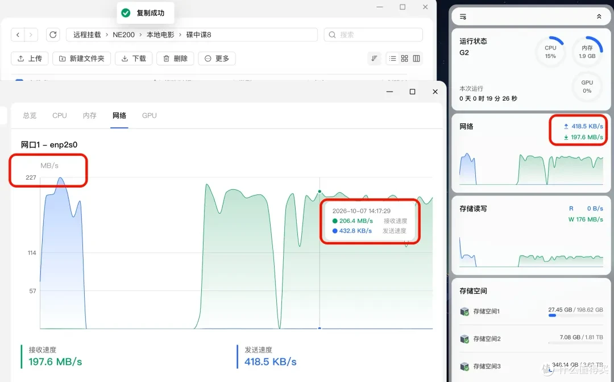This screenshot has height=382, width=614.
Task: Click the 接收速度 197.6 MB/s reading
Action: (55, 362)
